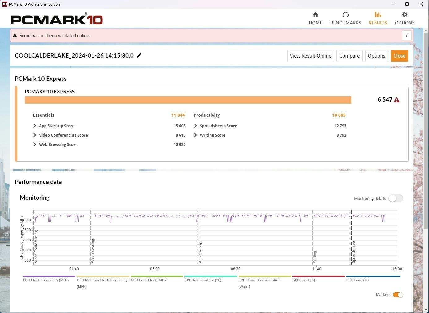The width and height of the screenshot is (429, 313).
Task: Click the View Result Online button
Action: click(x=310, y=56)
